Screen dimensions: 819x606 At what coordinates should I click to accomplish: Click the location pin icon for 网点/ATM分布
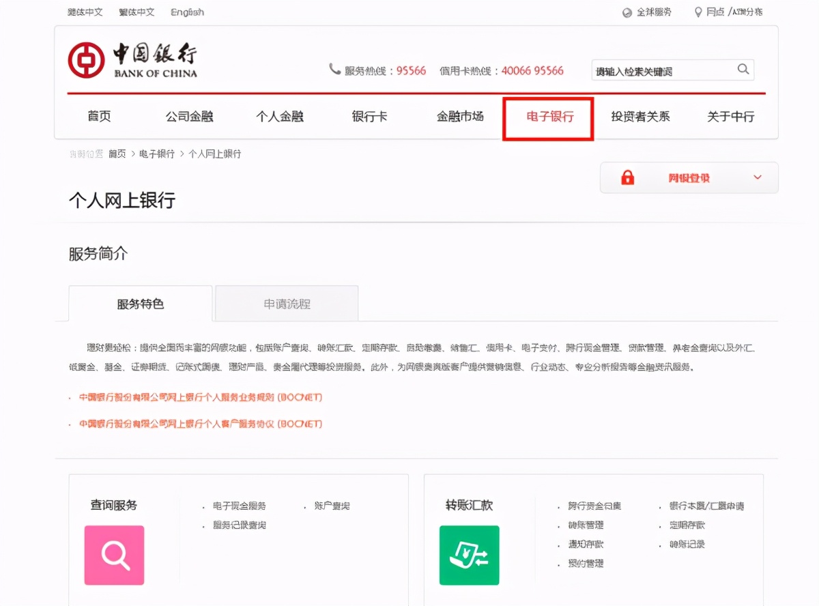698,12
